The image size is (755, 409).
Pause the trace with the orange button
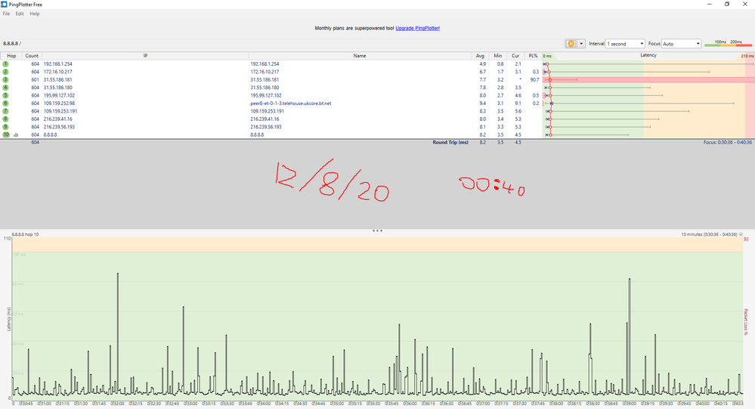click(571, 44)
